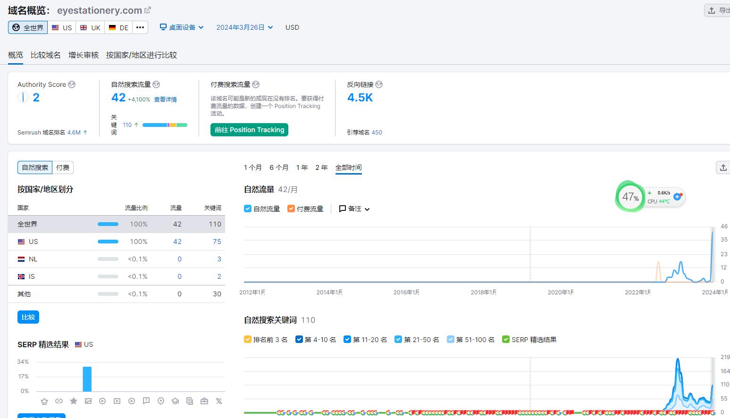Toggle the 第 21-50 名 checkbox

coord(398,339)
